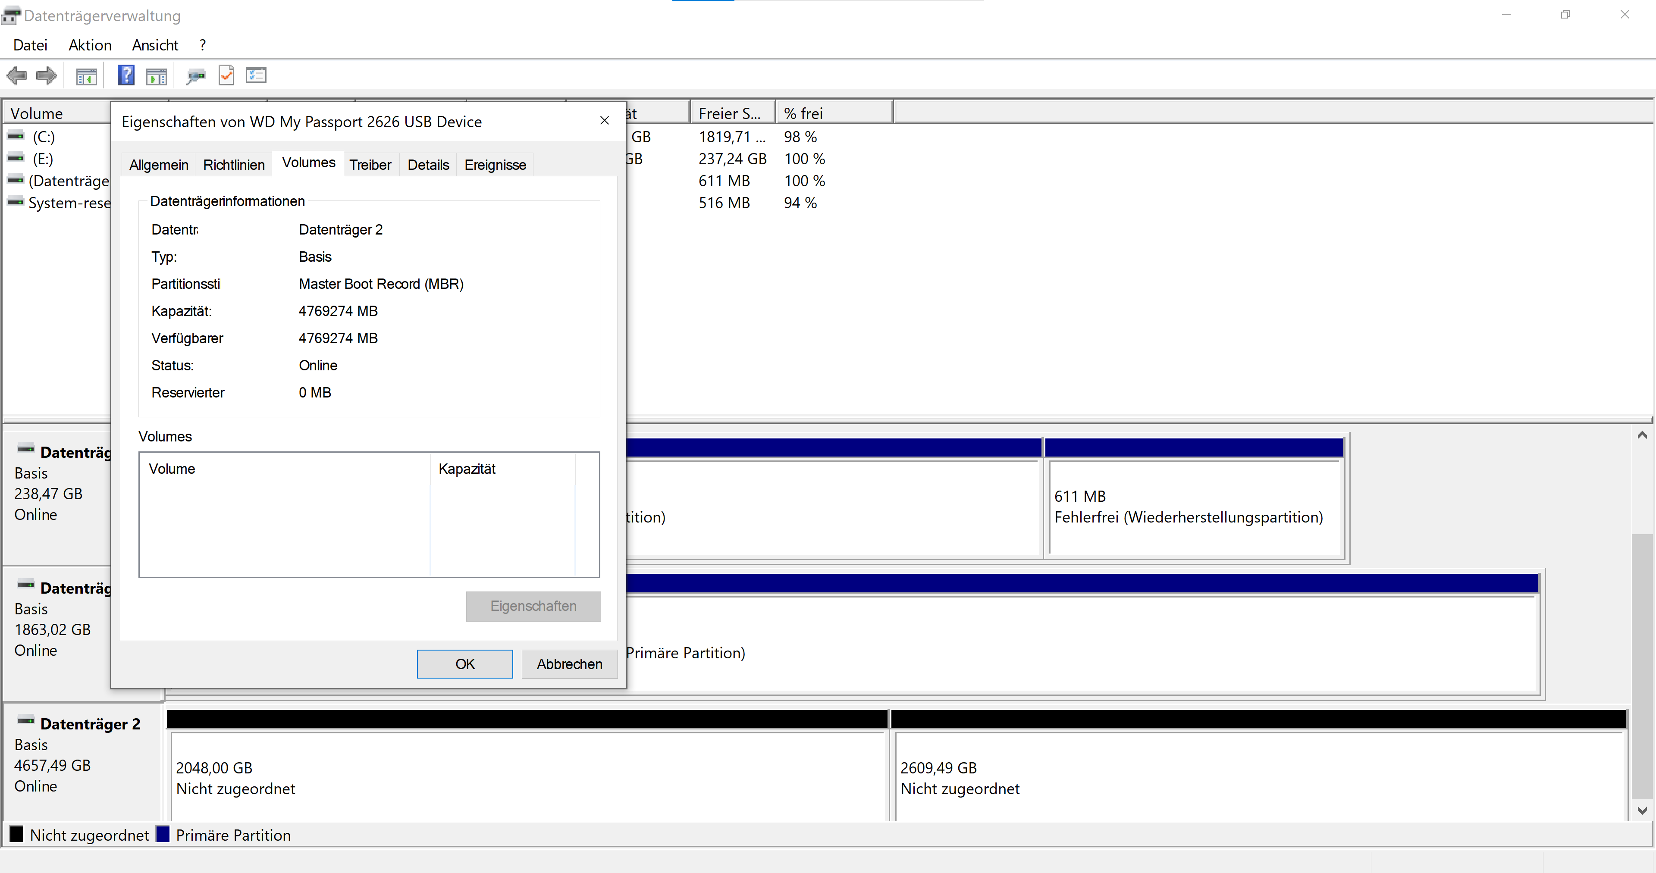Open the Aktion menu
The height and width of the screenshot is (873, 1656).
click(90, 45)
